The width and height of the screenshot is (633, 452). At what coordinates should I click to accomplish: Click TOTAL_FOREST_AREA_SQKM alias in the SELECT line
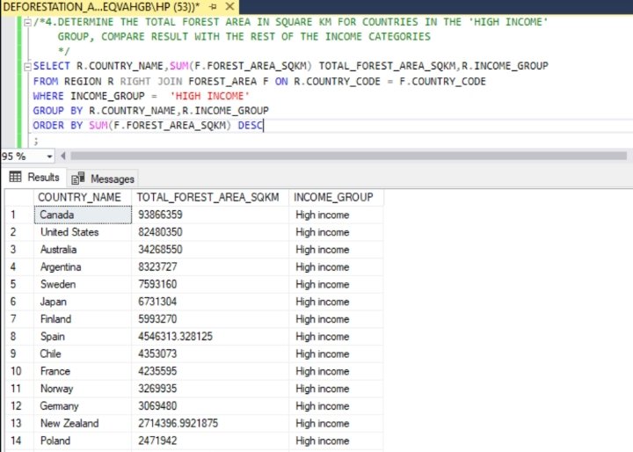point(387,66)
